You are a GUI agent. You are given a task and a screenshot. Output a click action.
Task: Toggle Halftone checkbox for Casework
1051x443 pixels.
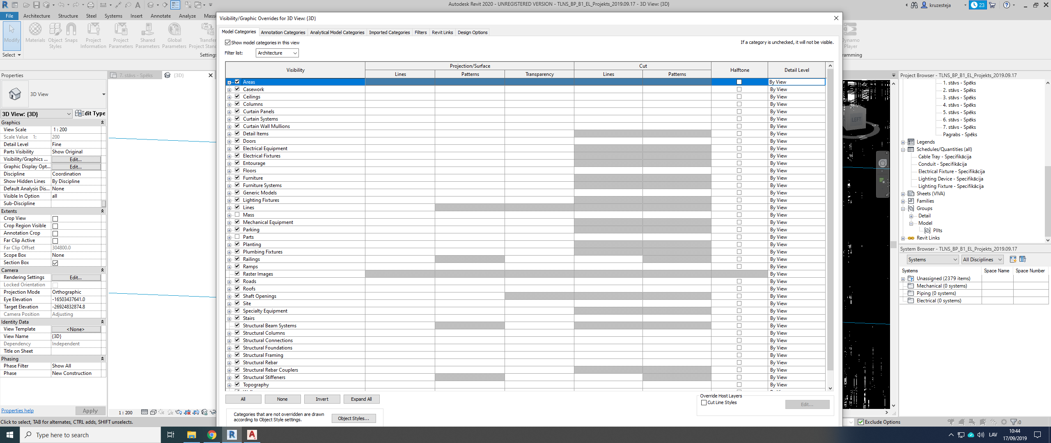click(x=739, y=89)
